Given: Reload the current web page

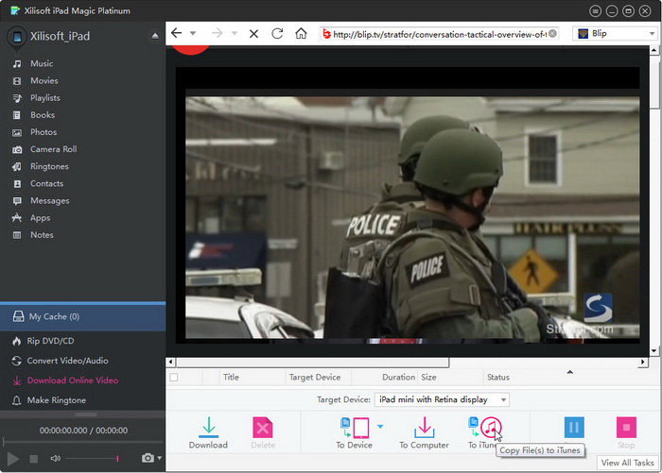Looking at the screenshot, I should [x=277, y=33].
